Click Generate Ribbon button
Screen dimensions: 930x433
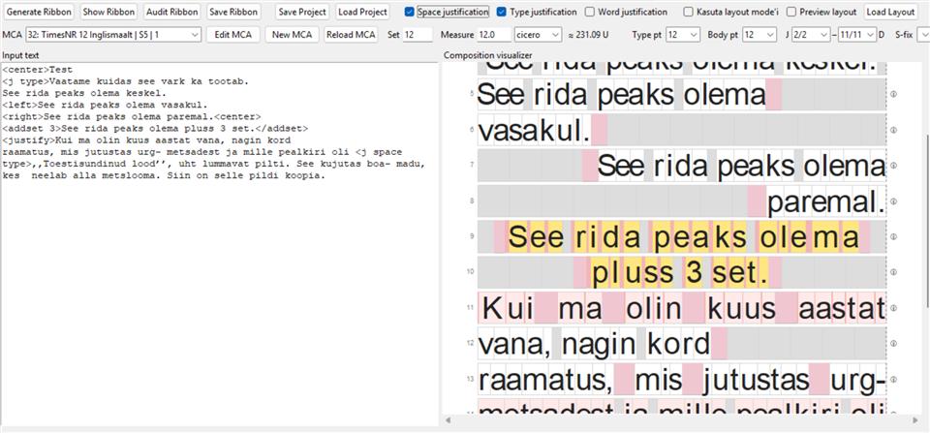39,12
